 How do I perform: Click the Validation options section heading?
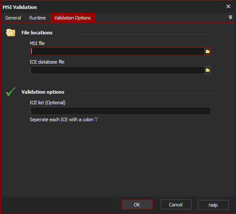[43, 92]
